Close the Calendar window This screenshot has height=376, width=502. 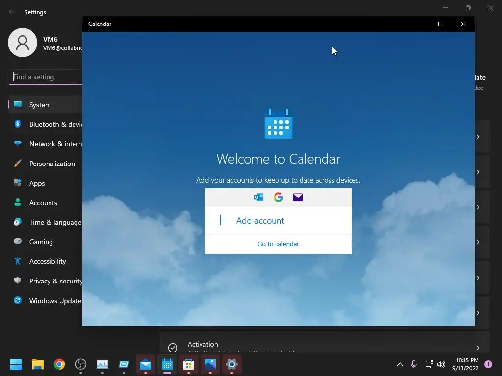coord(463,24)
